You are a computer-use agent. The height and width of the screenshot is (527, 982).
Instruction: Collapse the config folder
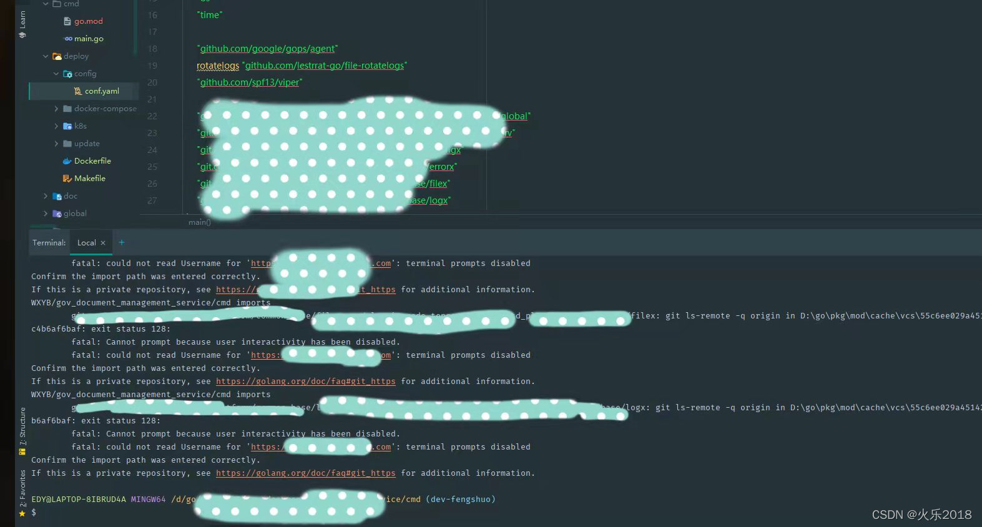[56, 74]
